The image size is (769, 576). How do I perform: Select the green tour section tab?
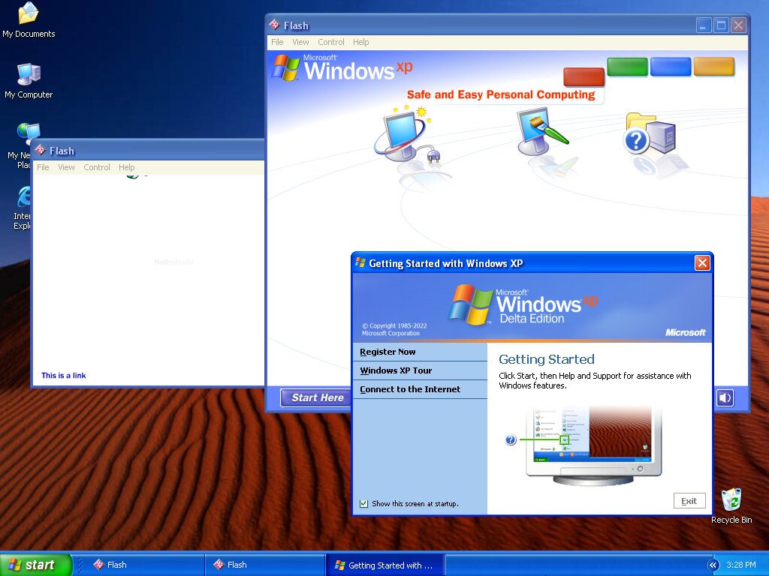click(x=627, y=67)
